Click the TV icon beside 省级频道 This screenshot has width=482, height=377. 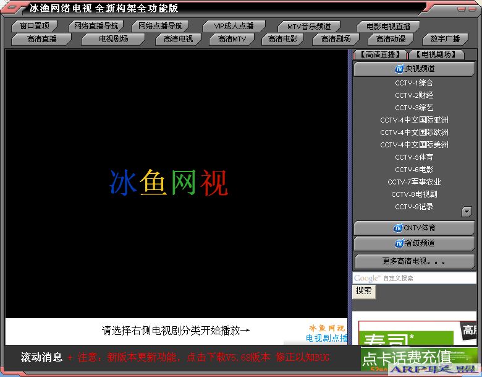pyautogui.click(x=399, y=243)
